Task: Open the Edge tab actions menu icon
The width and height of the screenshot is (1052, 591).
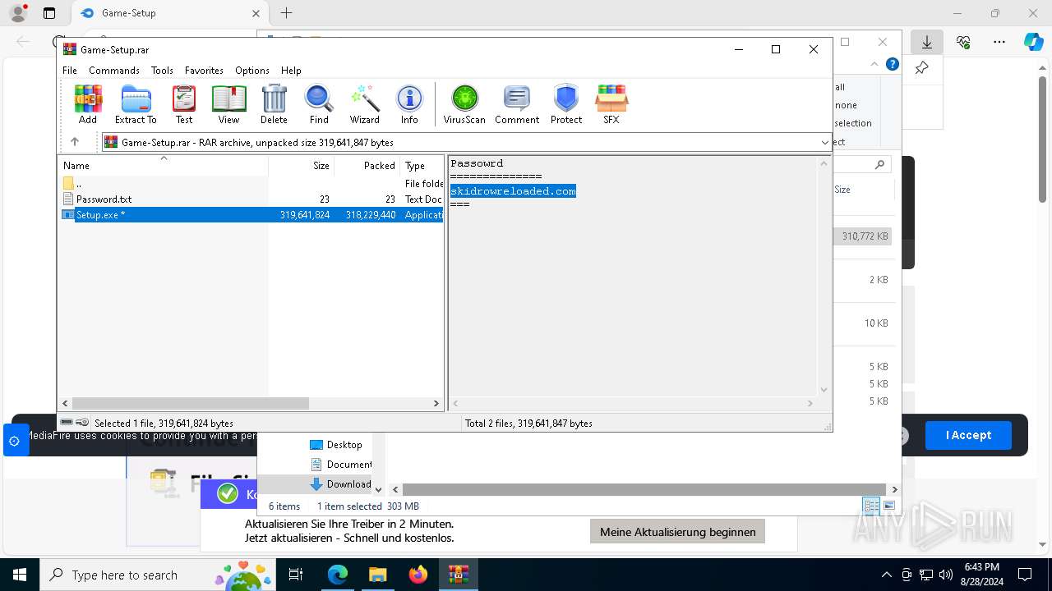Action: click(x=48, y=13)
